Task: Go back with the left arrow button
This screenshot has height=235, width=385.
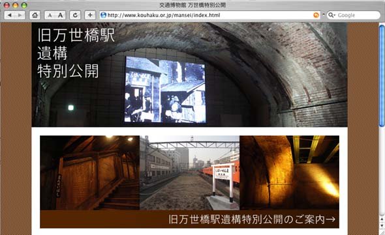Action: [10, 15]
